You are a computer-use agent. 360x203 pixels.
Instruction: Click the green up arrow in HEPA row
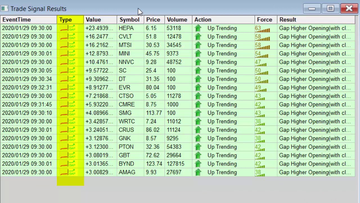[x=198, y=28]
